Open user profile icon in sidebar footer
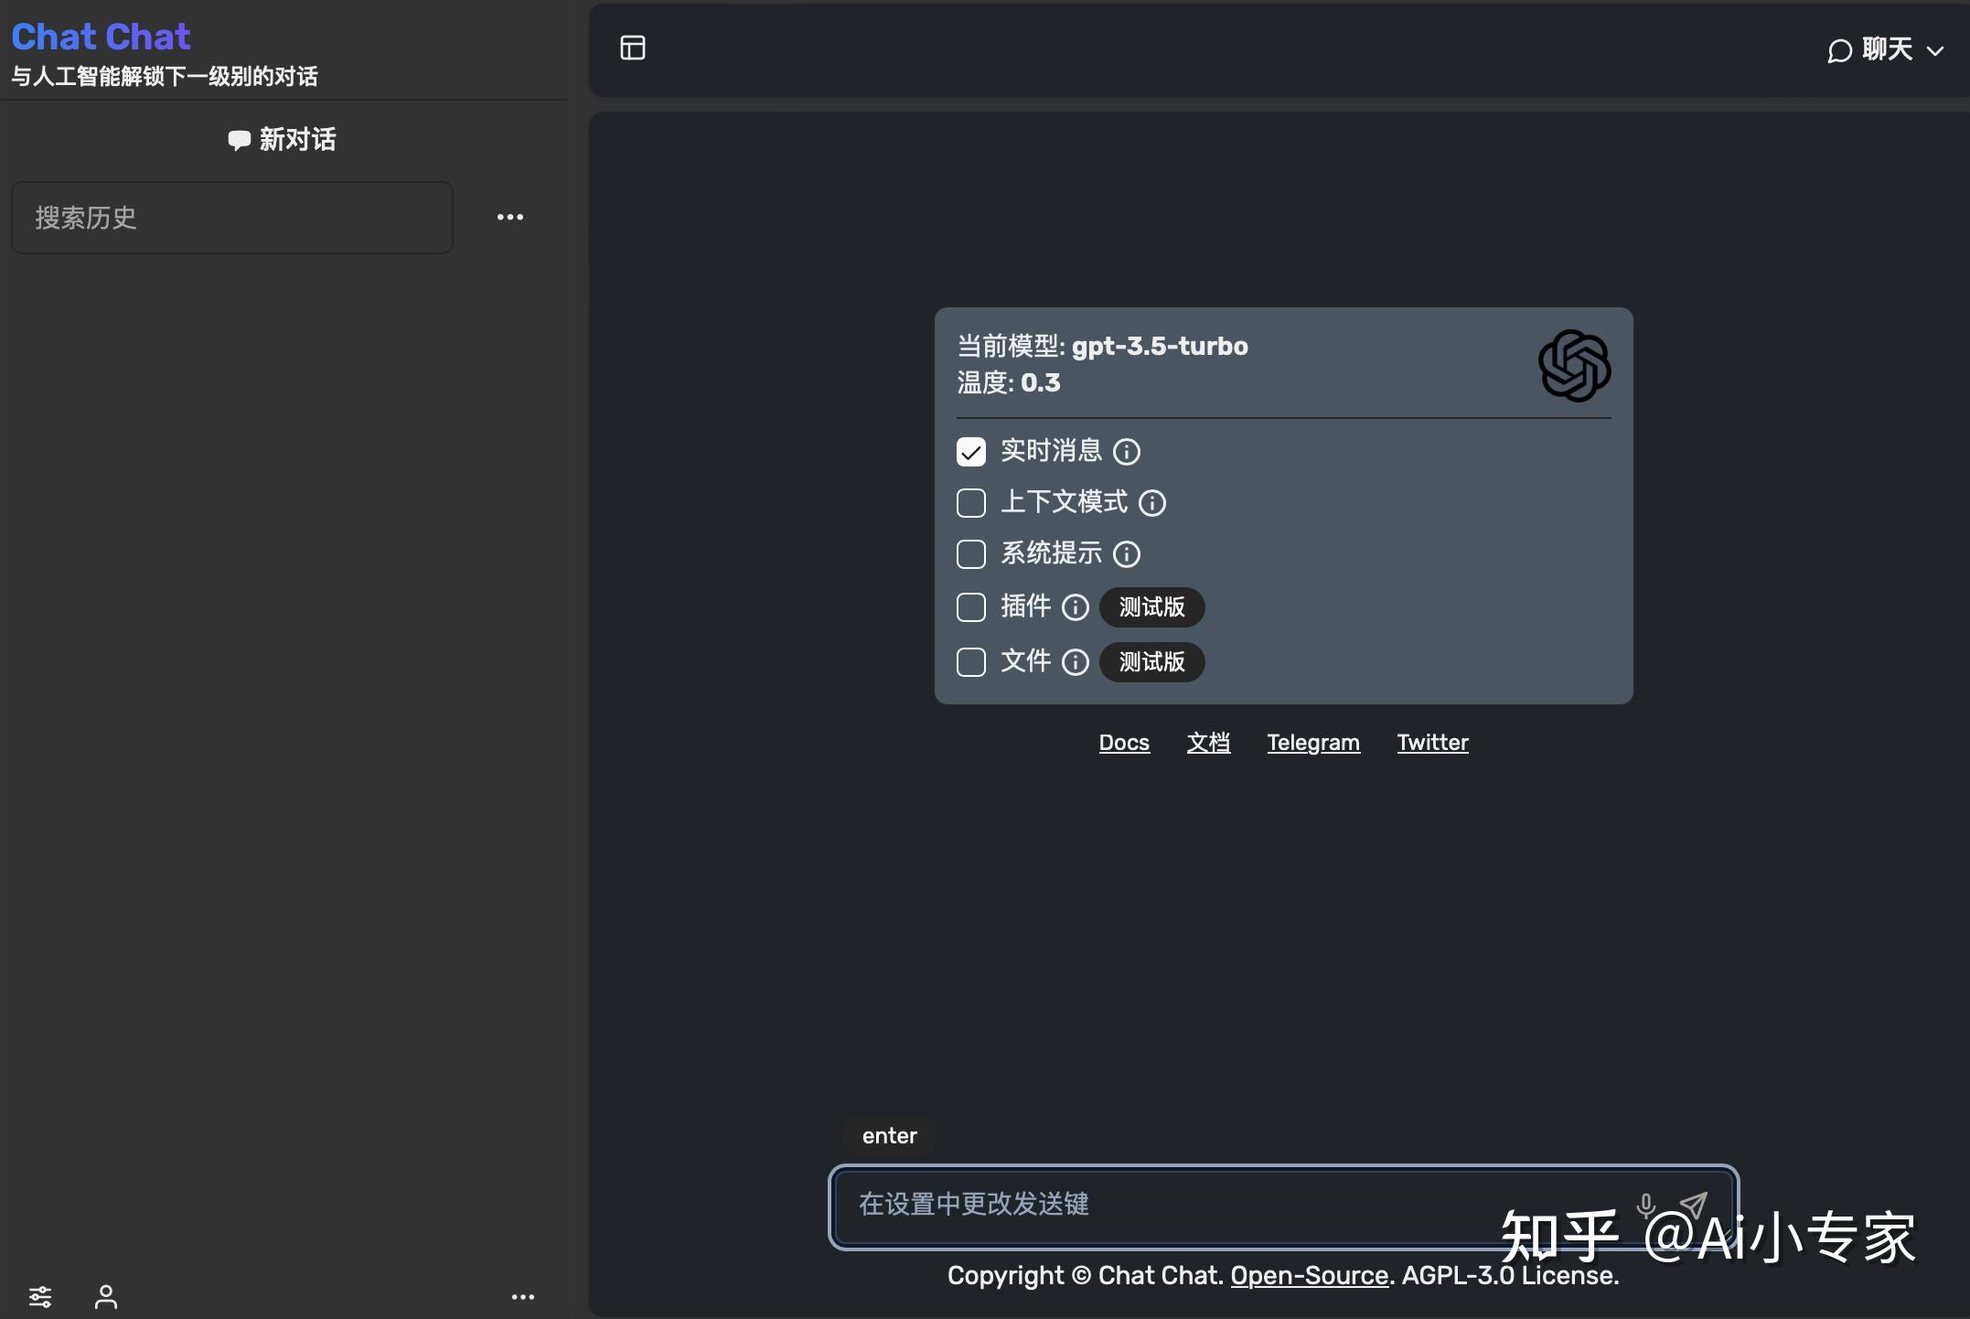Image resolution: width=1970 pixels, height=1319 pixels. (x=106, y=1296)
